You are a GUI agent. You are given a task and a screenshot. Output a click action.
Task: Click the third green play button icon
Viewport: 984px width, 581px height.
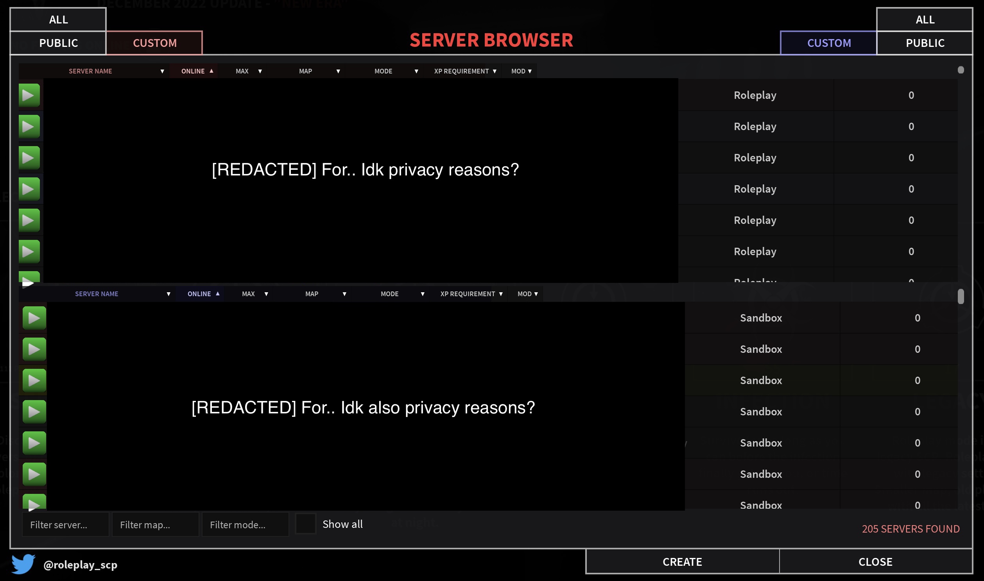click(x=29, y=158)
